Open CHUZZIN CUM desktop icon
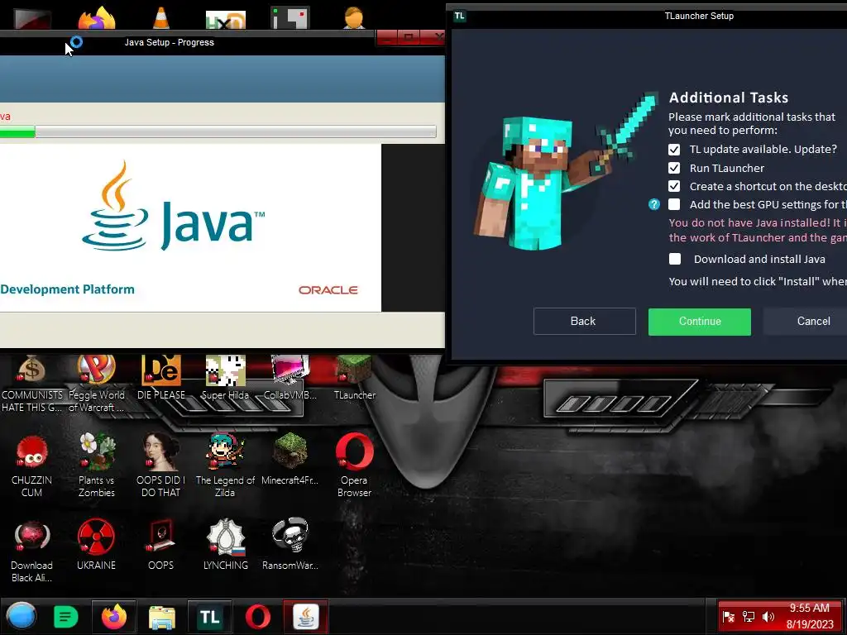This screenshot has height=635, width=847. (31, 466)
